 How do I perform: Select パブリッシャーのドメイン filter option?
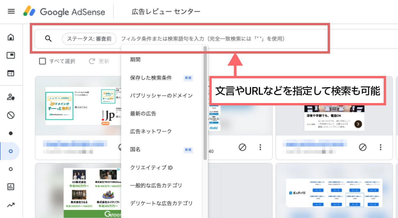[x=161, y=96]
